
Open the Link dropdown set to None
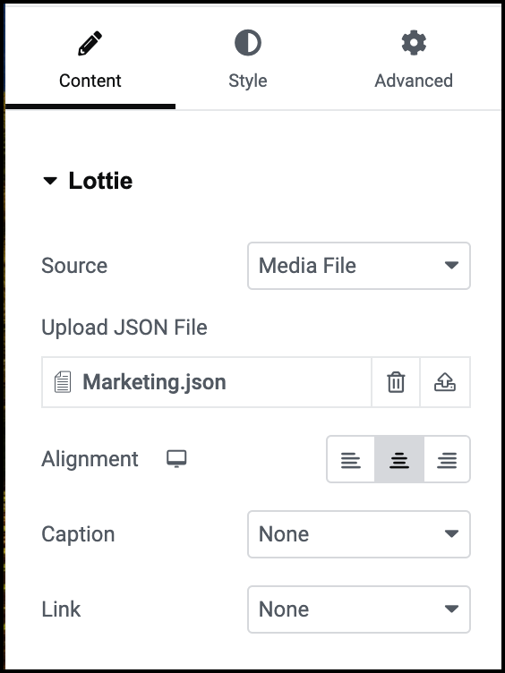(x=359, y=609)
